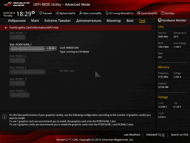The height and width of the screenshot is (143, 190).
Task: Click the Qfan Control fan icon
Action: pyautogui.click(x=81, y=13)
